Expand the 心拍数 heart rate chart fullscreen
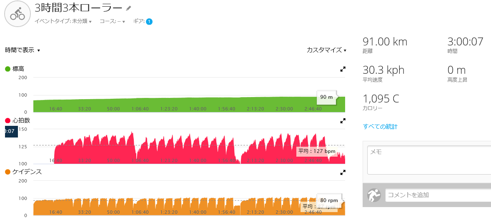Screen dimensions: 491x220 coord(343,120)
